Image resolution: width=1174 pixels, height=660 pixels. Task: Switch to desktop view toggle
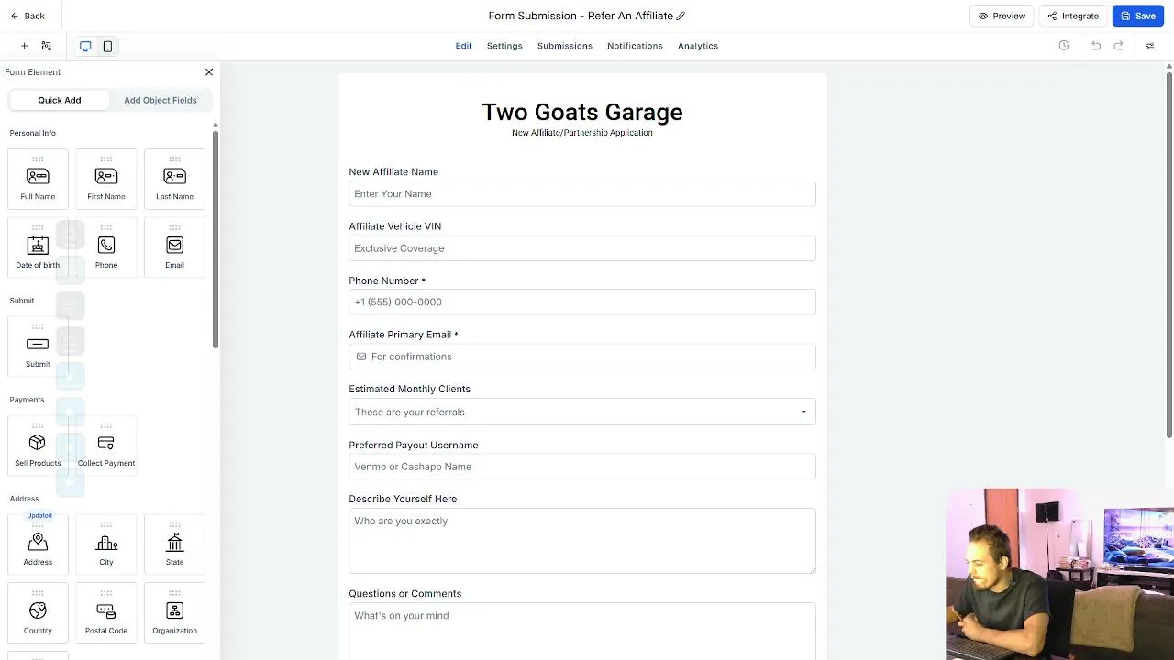point(85,46)
